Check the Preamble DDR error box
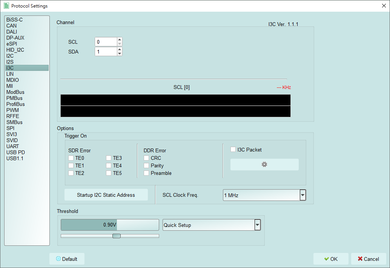 (146, 173)
